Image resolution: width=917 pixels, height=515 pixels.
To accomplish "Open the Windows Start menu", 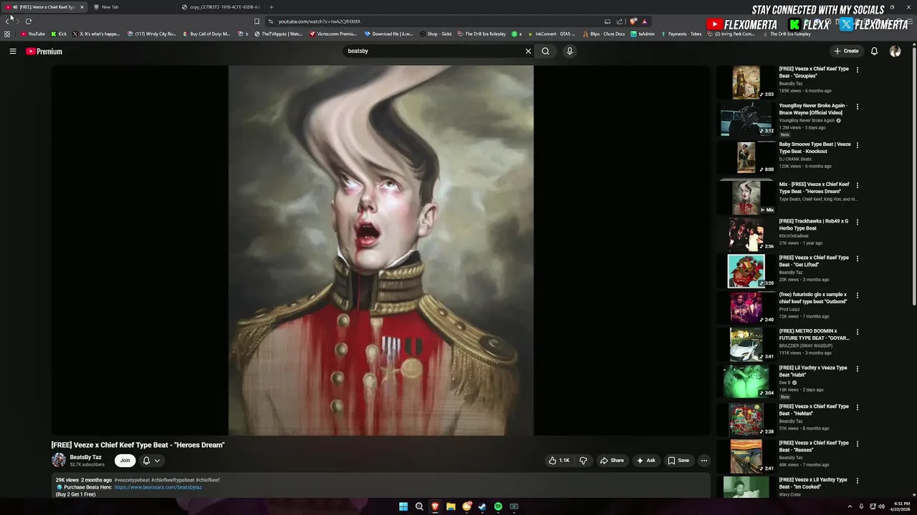I will tap(403, 506).
